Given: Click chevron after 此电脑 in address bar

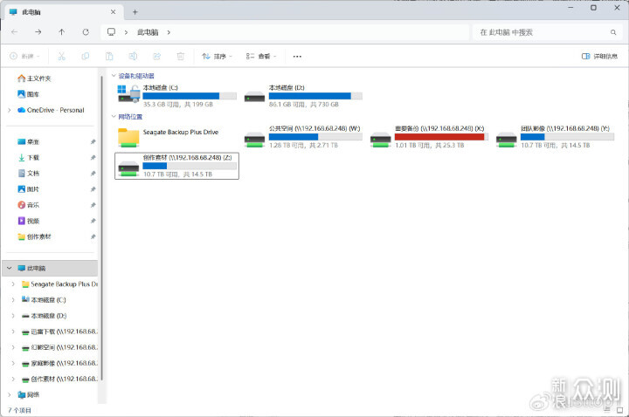Looking at the screenshot, I should point(169,32).
